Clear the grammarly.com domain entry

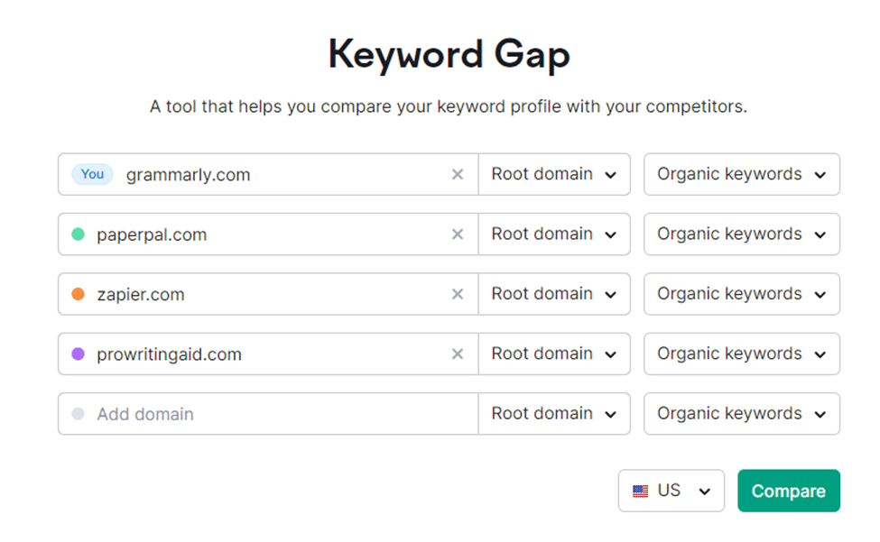coord(458,174)
